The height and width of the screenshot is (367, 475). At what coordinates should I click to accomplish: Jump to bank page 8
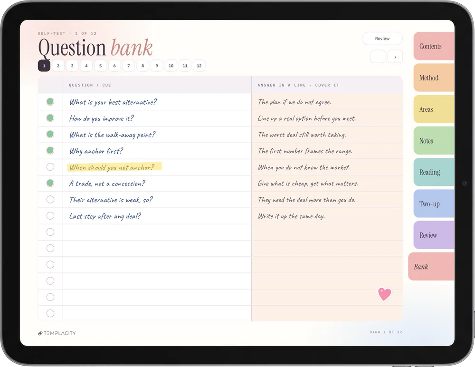142,66
